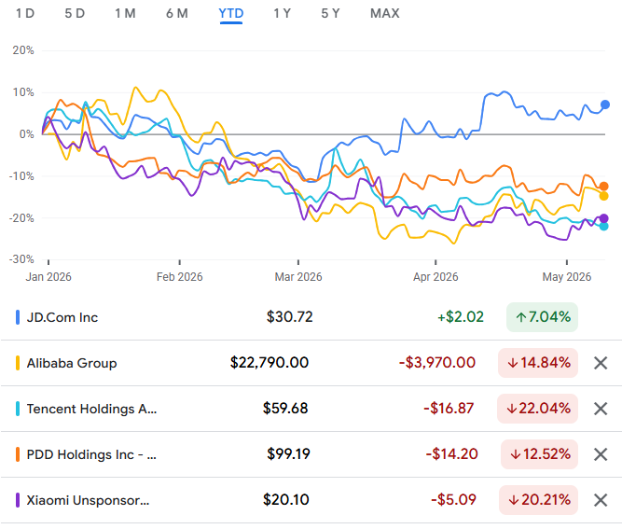The width and height of the screenshot is (622, 529).
Task: Remove Alibaba Group from comparison
Action: tap(601, 363)
